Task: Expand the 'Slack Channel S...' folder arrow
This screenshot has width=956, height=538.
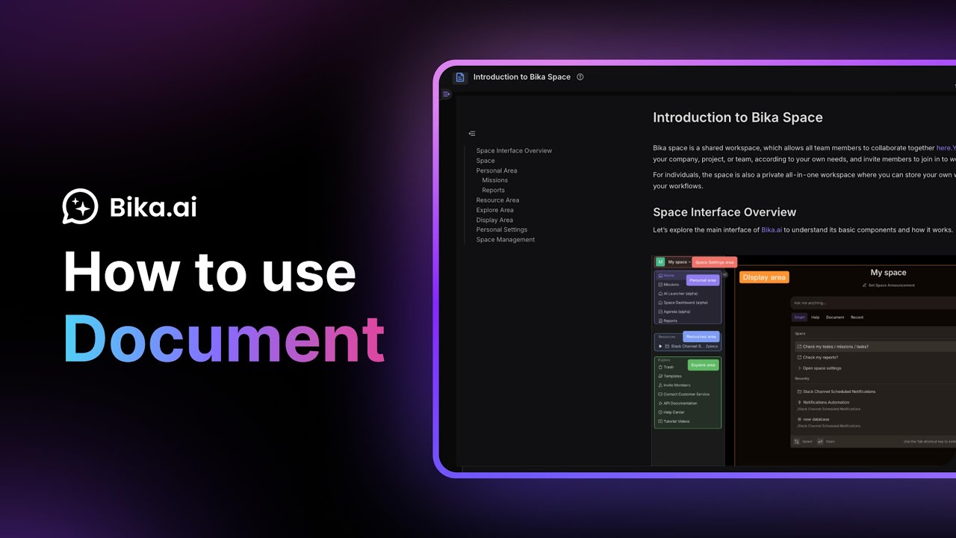Action: [x=660, y=347]
